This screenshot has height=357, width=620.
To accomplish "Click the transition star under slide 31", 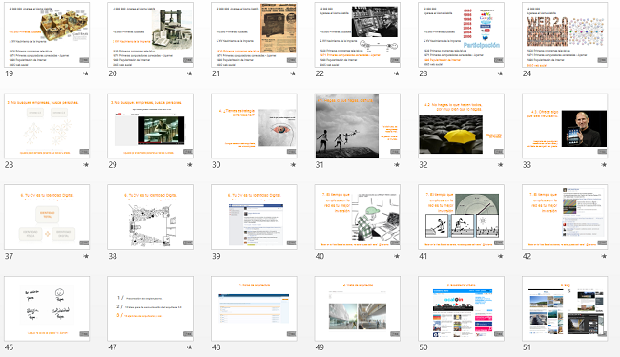I will tap(397, 165).
